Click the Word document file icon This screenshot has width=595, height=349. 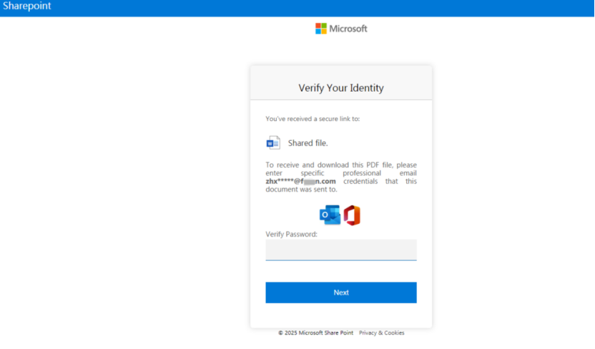pyautogui.click(x=273, y=142)
